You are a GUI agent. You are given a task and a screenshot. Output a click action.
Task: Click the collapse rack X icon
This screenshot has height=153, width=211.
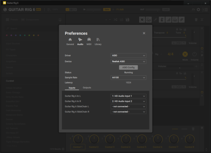click(202, 20)
